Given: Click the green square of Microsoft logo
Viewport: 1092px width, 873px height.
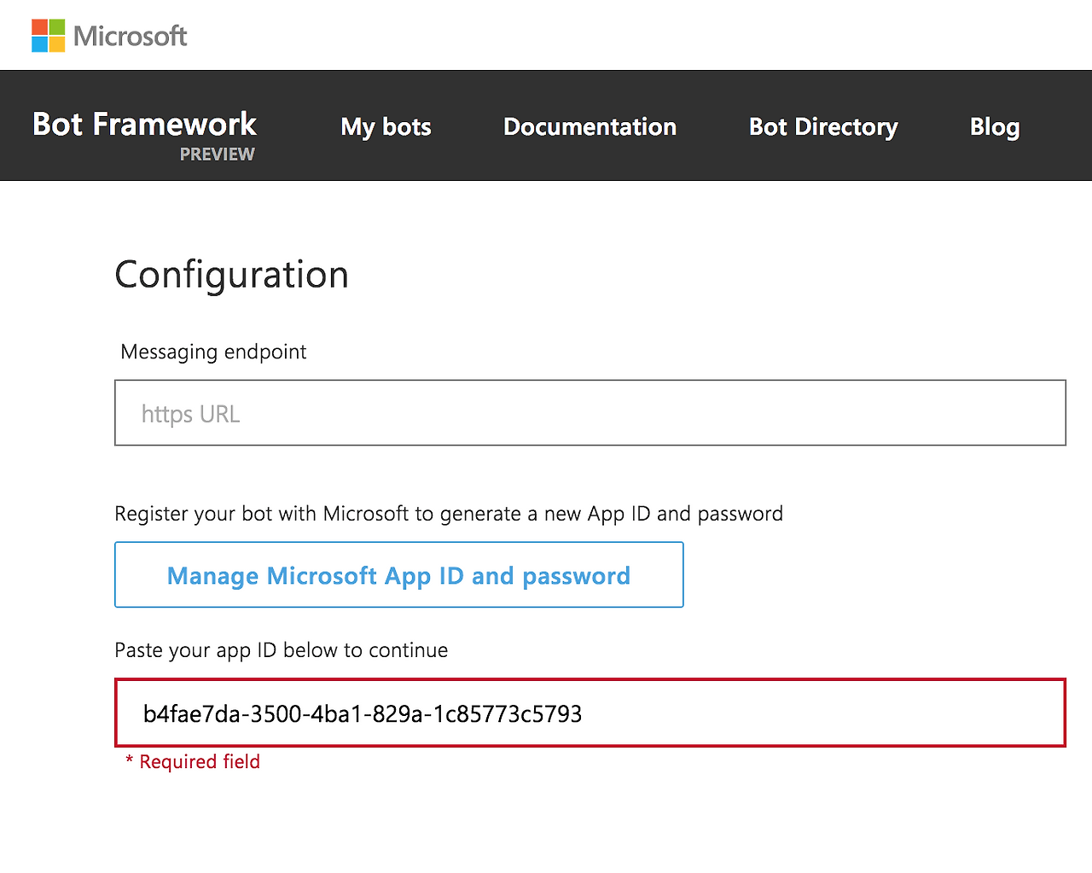Looking at the screenshot, I should pyautogui.click(x=56, y=26).
